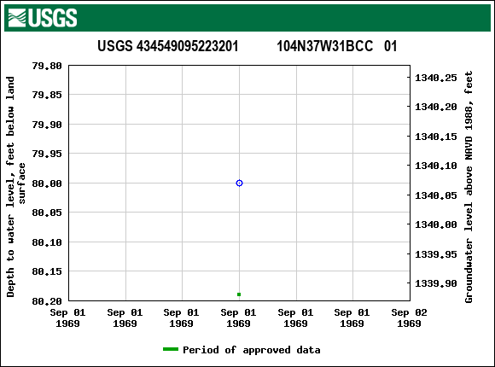Select the blue circle data point
Viewport: 495px width, 367px height.
tap(239, 183)
